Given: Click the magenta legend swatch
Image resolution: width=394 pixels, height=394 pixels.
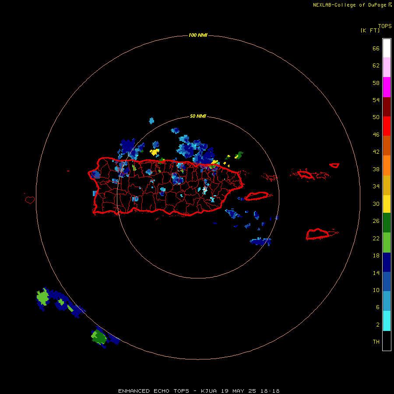Looking at the screenshot, I should click(387, 87).
